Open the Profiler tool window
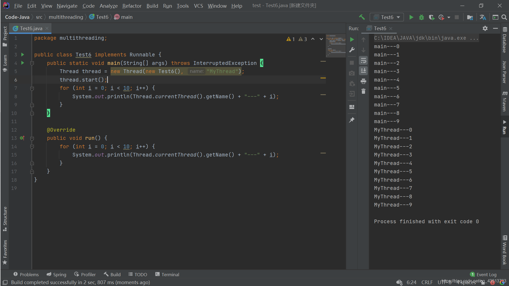The image size is (509, 286). [x=85, y=274]
